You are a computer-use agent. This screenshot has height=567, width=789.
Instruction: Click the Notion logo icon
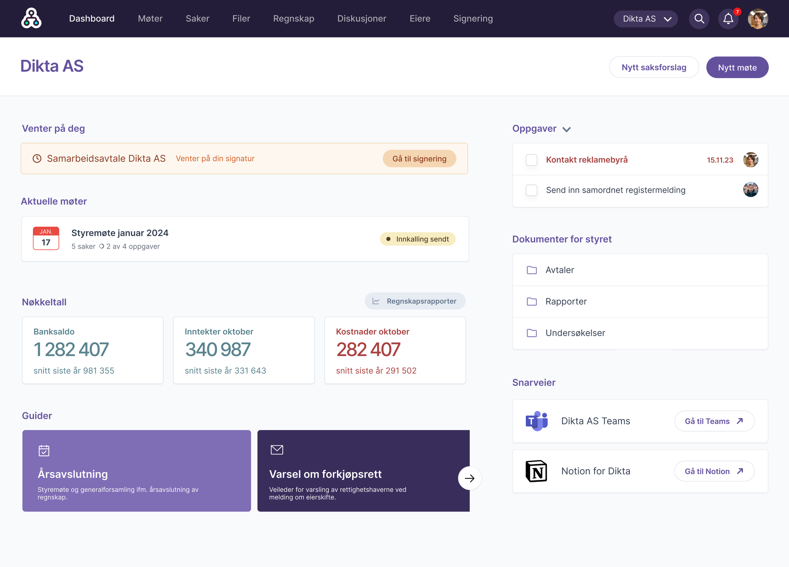[x=537, y=471]
